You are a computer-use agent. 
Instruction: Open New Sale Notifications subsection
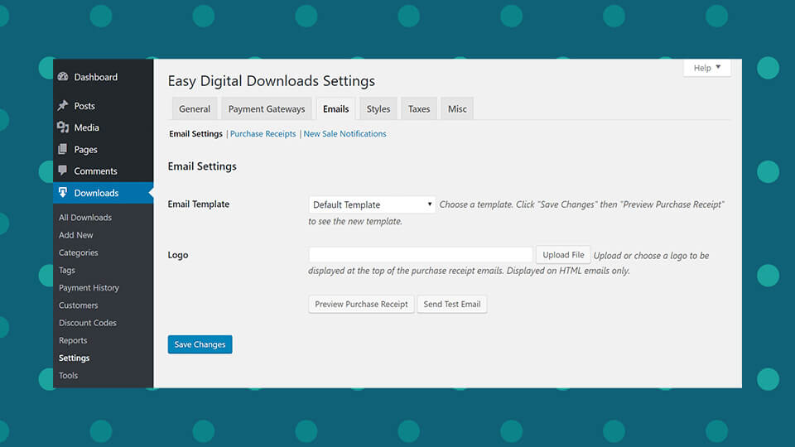(344, 134)
